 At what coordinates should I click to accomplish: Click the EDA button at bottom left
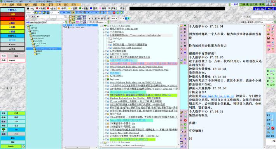pyautogui.click(x=16, y=121)
